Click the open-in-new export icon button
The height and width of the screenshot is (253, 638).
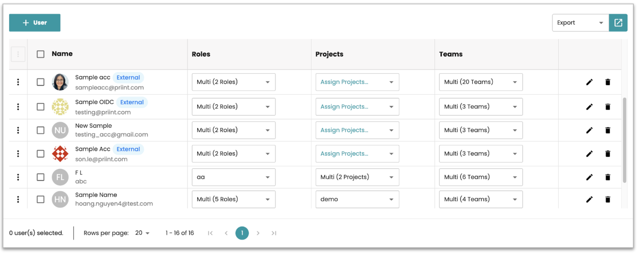(x=618, y=23)
